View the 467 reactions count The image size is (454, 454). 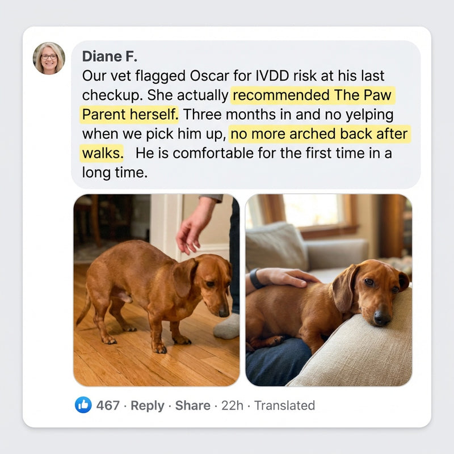(x=108, y=405)
